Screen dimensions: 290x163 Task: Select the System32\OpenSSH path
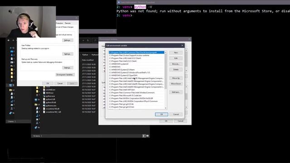point(136,76)
